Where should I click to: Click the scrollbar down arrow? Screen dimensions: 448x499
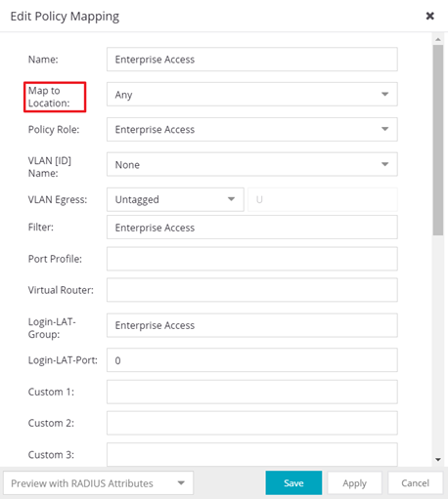tap(438, 460)
